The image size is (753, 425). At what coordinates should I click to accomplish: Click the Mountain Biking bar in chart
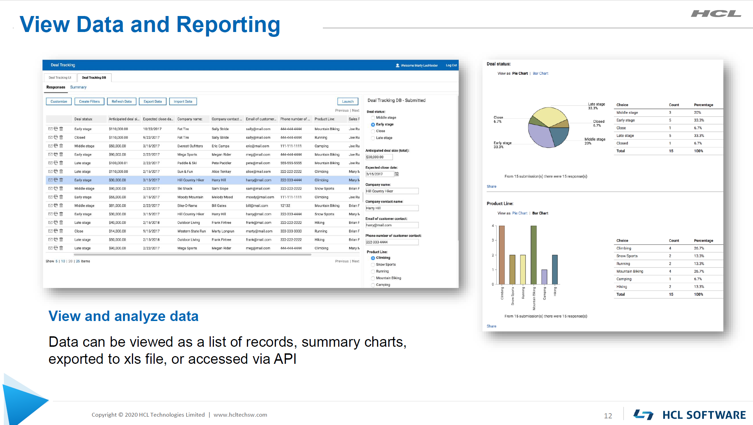coord(534,255)
